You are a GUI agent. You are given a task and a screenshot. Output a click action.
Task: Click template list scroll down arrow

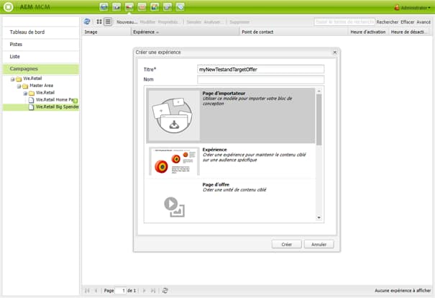point(319,217)
